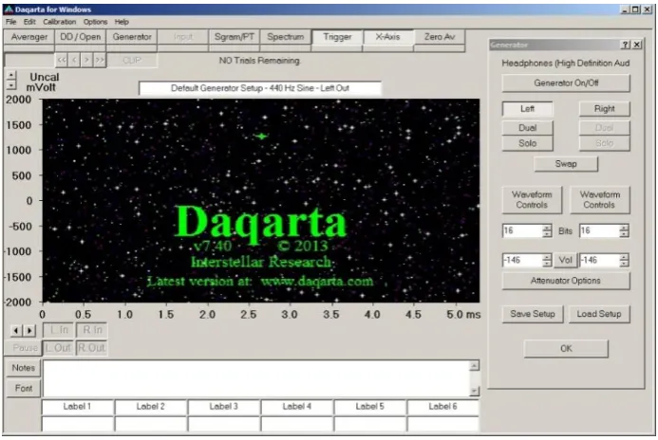The width and height of the screenshot is (658, 440).
Task: Open the File menu
Action: point(10,22)
